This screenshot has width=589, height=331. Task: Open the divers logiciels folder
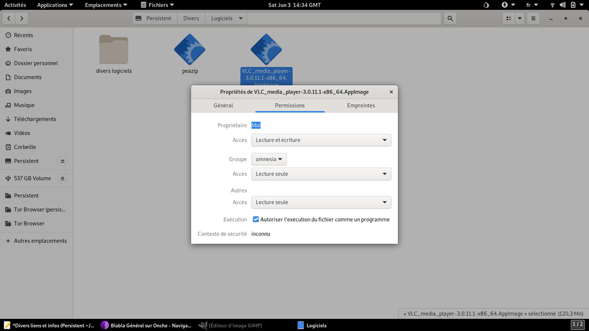[x=113, y=51]
